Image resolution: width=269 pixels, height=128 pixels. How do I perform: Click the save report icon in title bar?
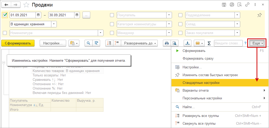tap(224, 5)
